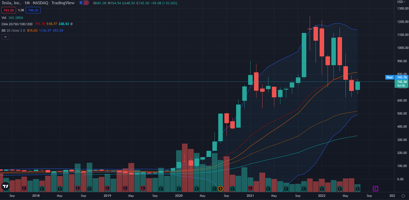This screenshot has width=409, height=200.
Task: Open the green February 2018 earnings marker
Action: pos(42,189)
